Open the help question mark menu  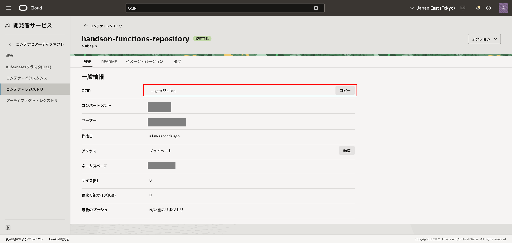pyautogui.click(x=489, y=8)
